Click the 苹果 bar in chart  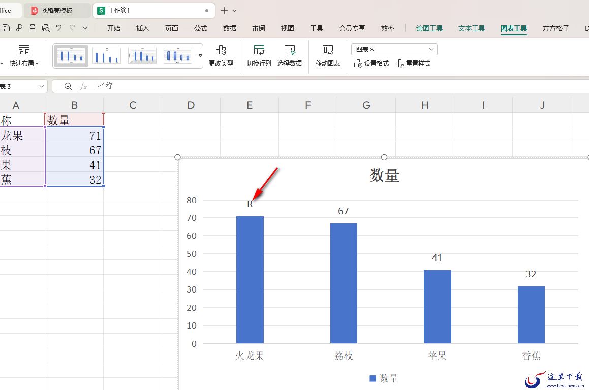coord(437,307)
